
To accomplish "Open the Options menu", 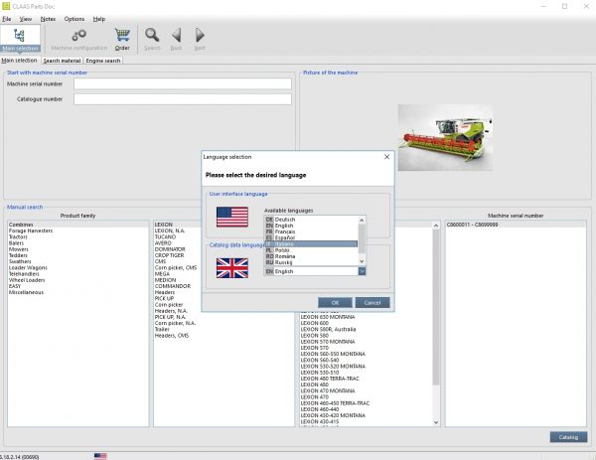I will [x=74, y=19].
